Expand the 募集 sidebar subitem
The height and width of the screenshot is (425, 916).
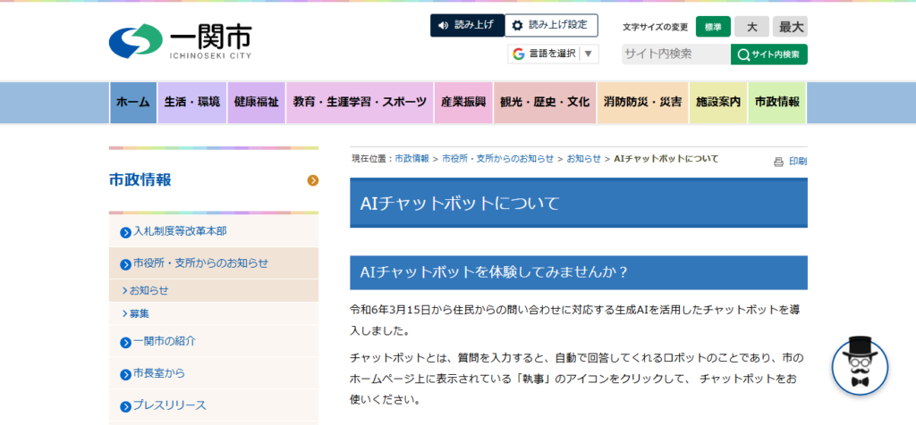click(124, 313)
